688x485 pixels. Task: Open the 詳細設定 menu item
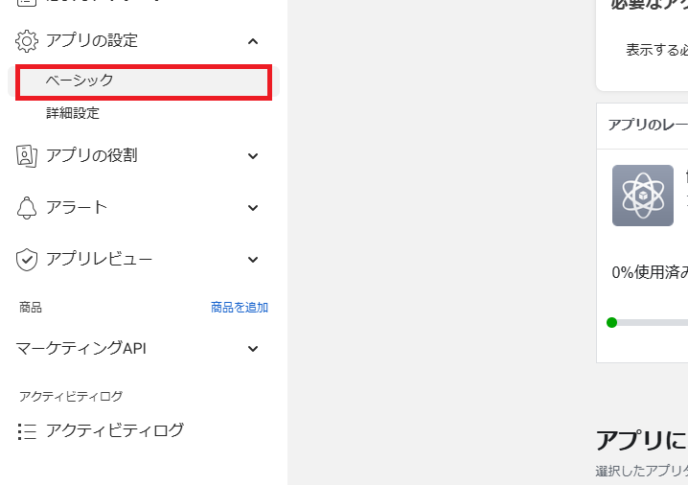[73, 113]
